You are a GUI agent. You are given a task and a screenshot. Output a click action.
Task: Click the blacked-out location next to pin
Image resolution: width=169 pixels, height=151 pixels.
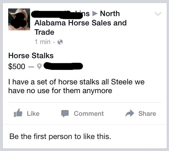(63, 66)
